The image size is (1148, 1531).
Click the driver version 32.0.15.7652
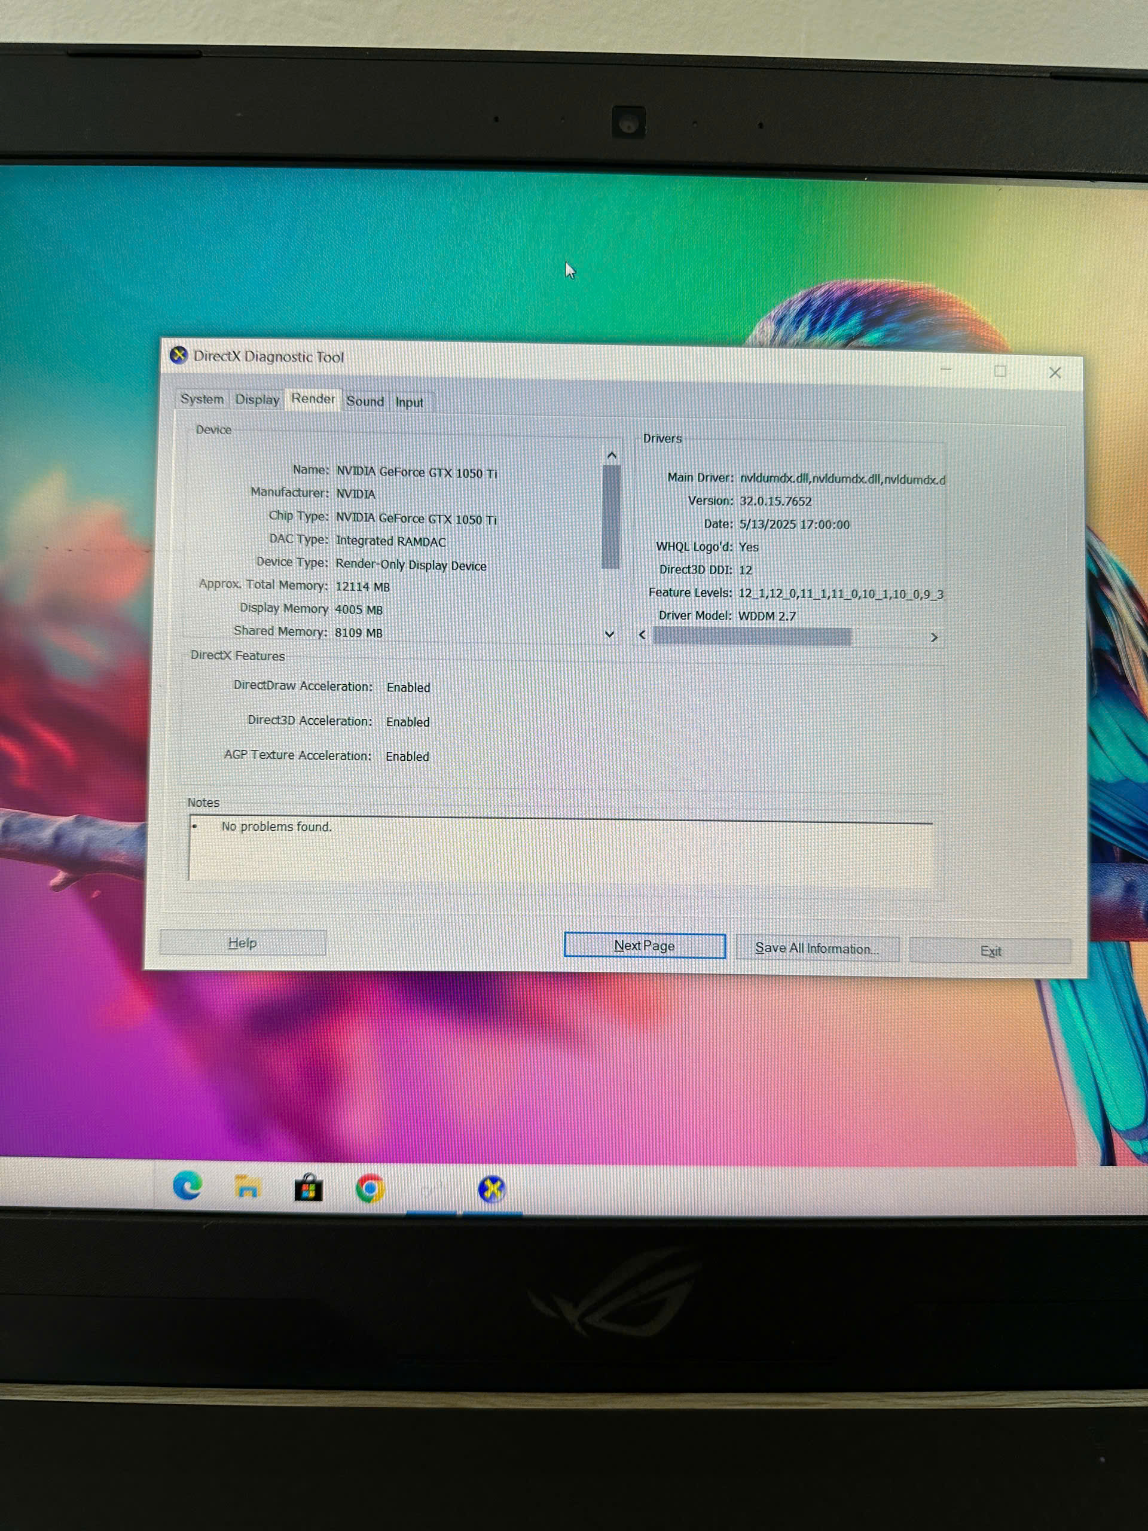click(x=775, y=501)
